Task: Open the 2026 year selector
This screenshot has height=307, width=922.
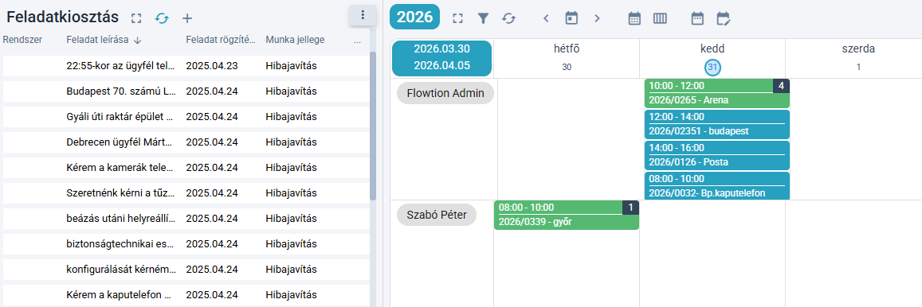Action: pos(414,17)
